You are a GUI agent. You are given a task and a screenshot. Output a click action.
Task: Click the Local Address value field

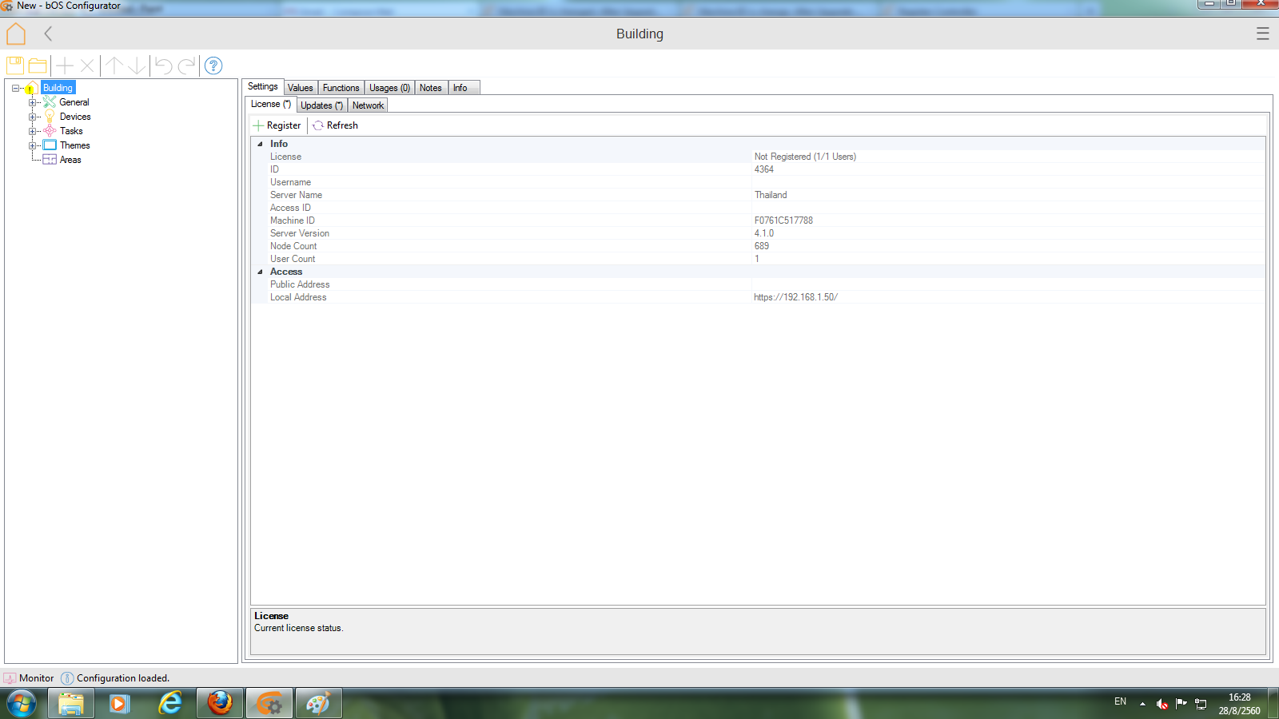pos(795,297)
